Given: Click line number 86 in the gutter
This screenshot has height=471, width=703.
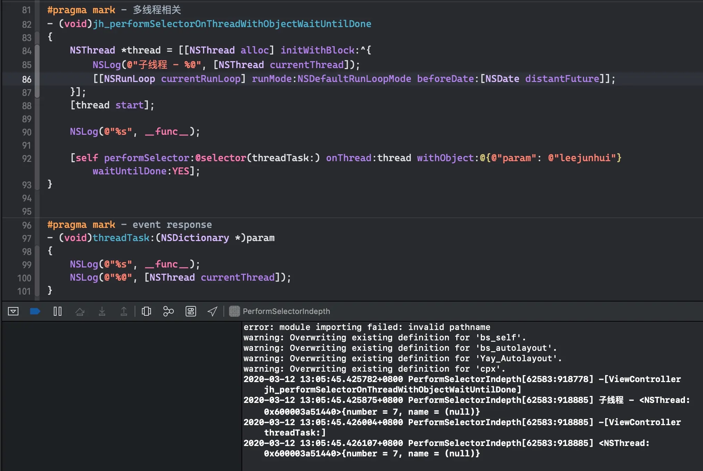Looking at the screenshot, I should [x=27, y=79].
